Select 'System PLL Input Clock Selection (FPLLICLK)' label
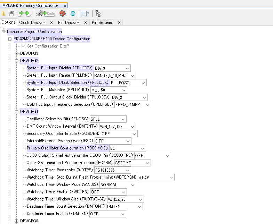The width and height of the screenshot is (273, 224). [x=67, y=83]
